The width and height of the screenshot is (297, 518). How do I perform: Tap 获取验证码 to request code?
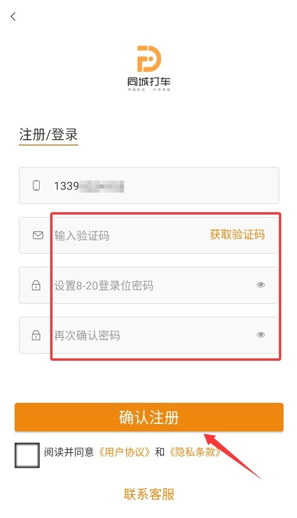(x=237, y=234)
